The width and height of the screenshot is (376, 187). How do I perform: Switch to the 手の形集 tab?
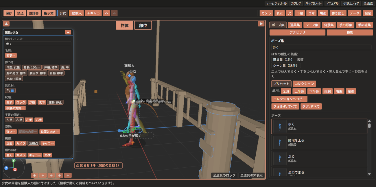pyautogui.click(x=346, y=25)
